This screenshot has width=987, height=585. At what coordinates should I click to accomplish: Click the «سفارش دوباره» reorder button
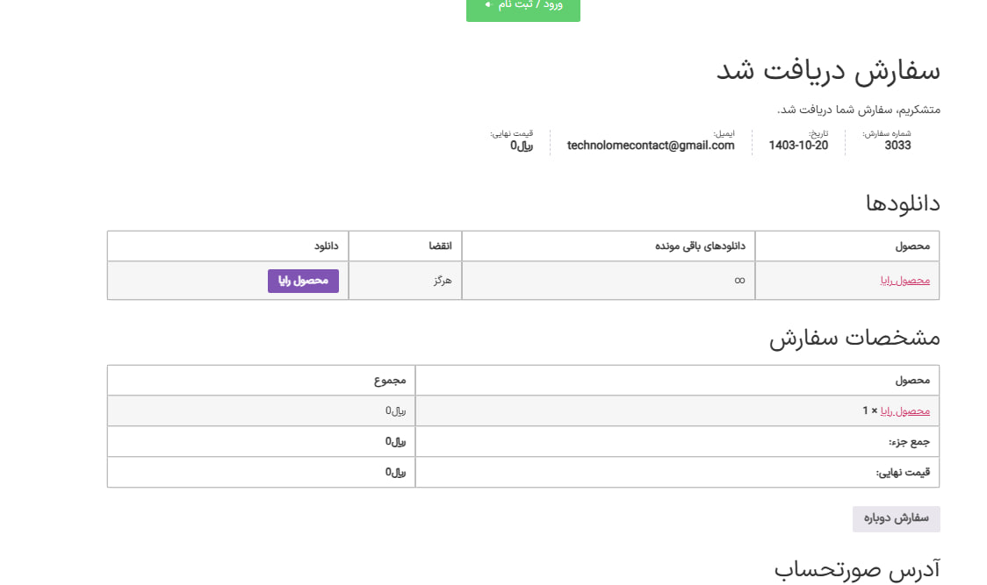pos(896,518)
